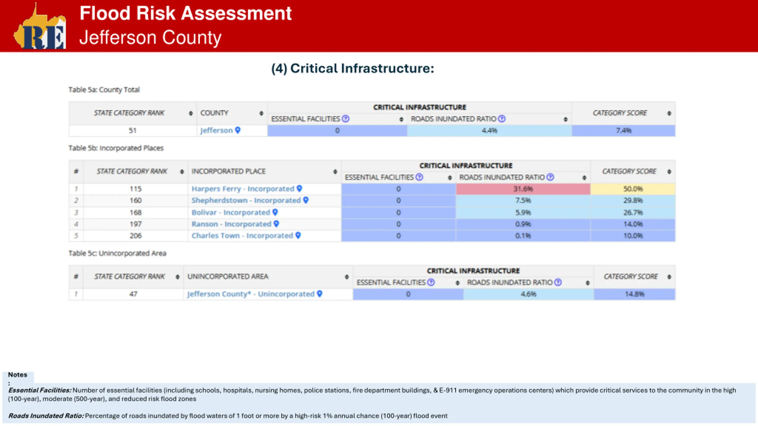
Task: Open Essential Facilities help icon in Table 5c
Action: click(x=431, y=283)
